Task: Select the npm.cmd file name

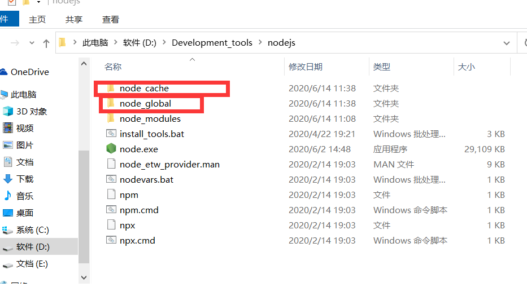Action: point(139,210)
